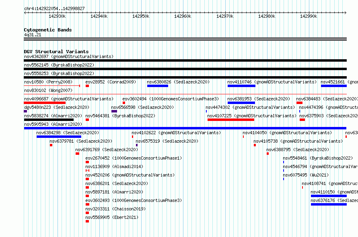Select nsv4105738 gnomAD variant label
This screenshot has height=237, width=358.
298,141
